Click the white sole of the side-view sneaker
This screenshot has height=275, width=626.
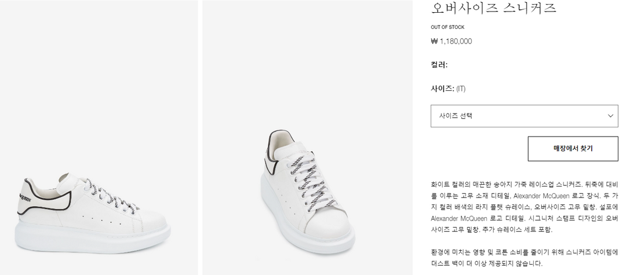tap(93, 239)
